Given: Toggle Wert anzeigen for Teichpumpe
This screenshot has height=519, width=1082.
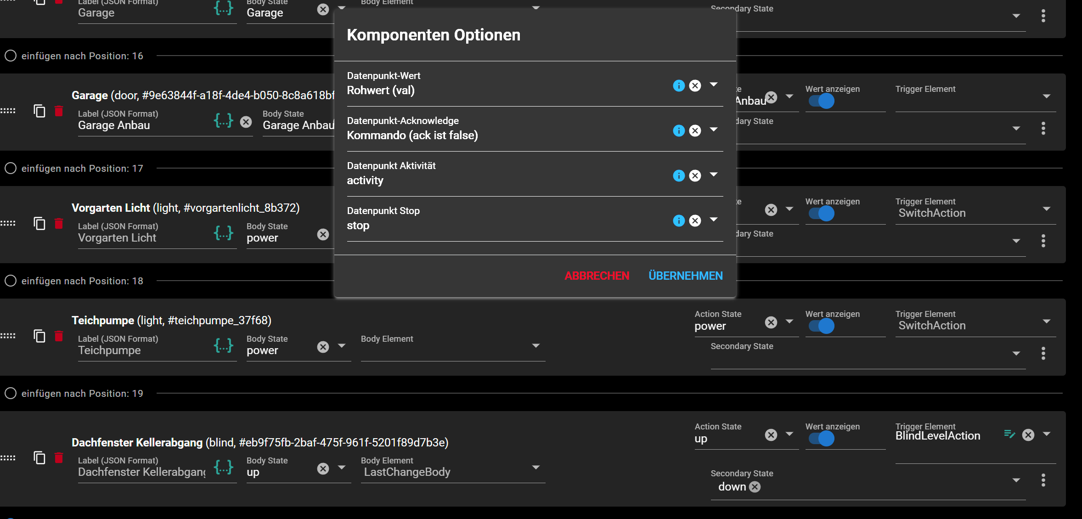Looking at the screenshot, I should click(x=822, y=326).
